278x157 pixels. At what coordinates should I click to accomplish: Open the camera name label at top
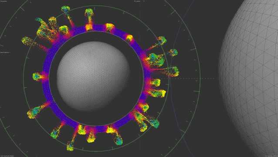pyautogui.click(x=137, y=1)
